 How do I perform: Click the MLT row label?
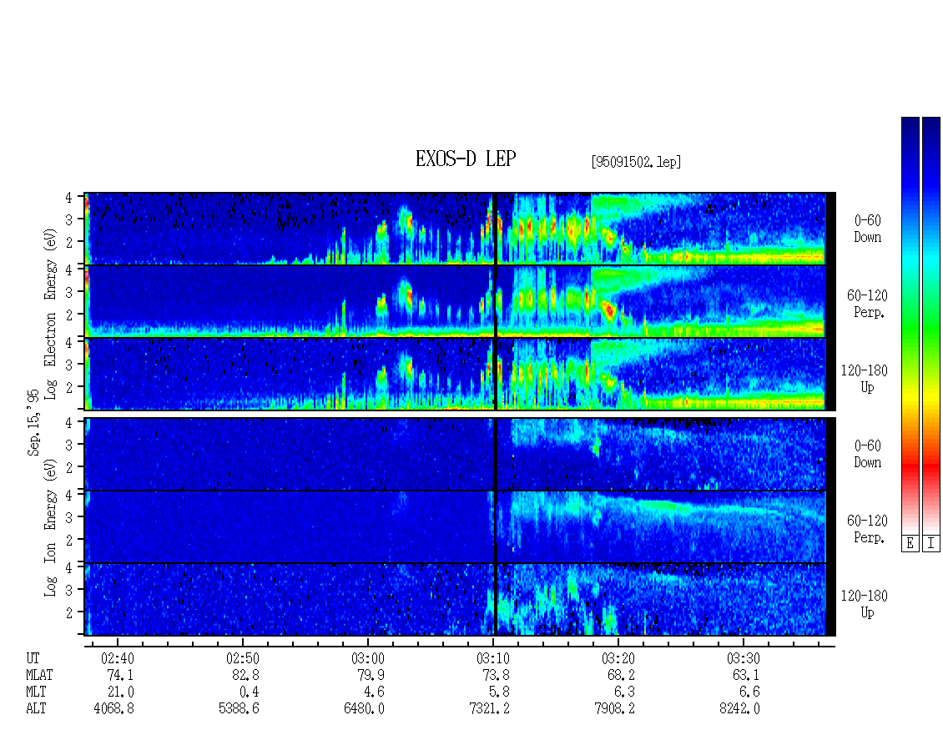36,692
